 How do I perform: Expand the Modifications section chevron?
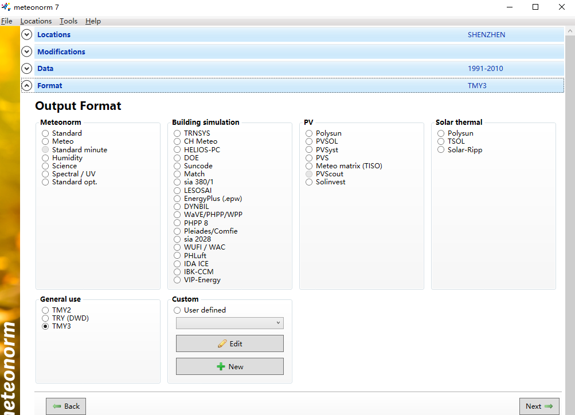pos(26,52)
